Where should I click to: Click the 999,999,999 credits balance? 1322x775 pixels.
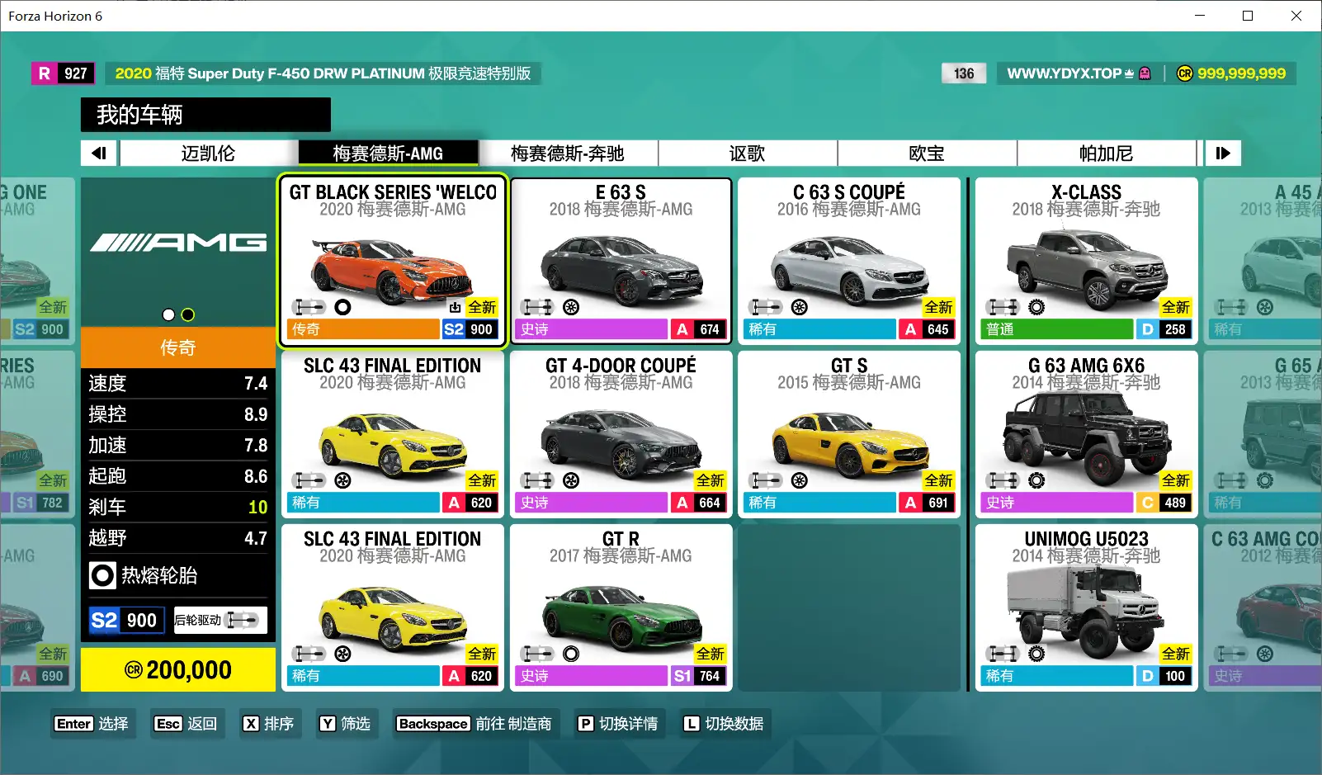[x=1241, y=73]
